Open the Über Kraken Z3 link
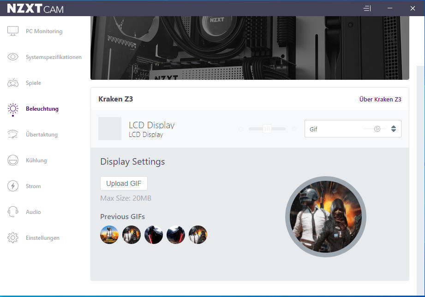 (380, 100)
